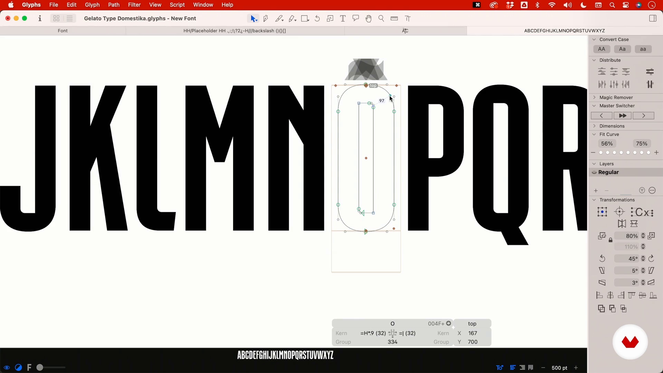
Task: Toggle right-to-left writing direction
Action: (522, 368)
